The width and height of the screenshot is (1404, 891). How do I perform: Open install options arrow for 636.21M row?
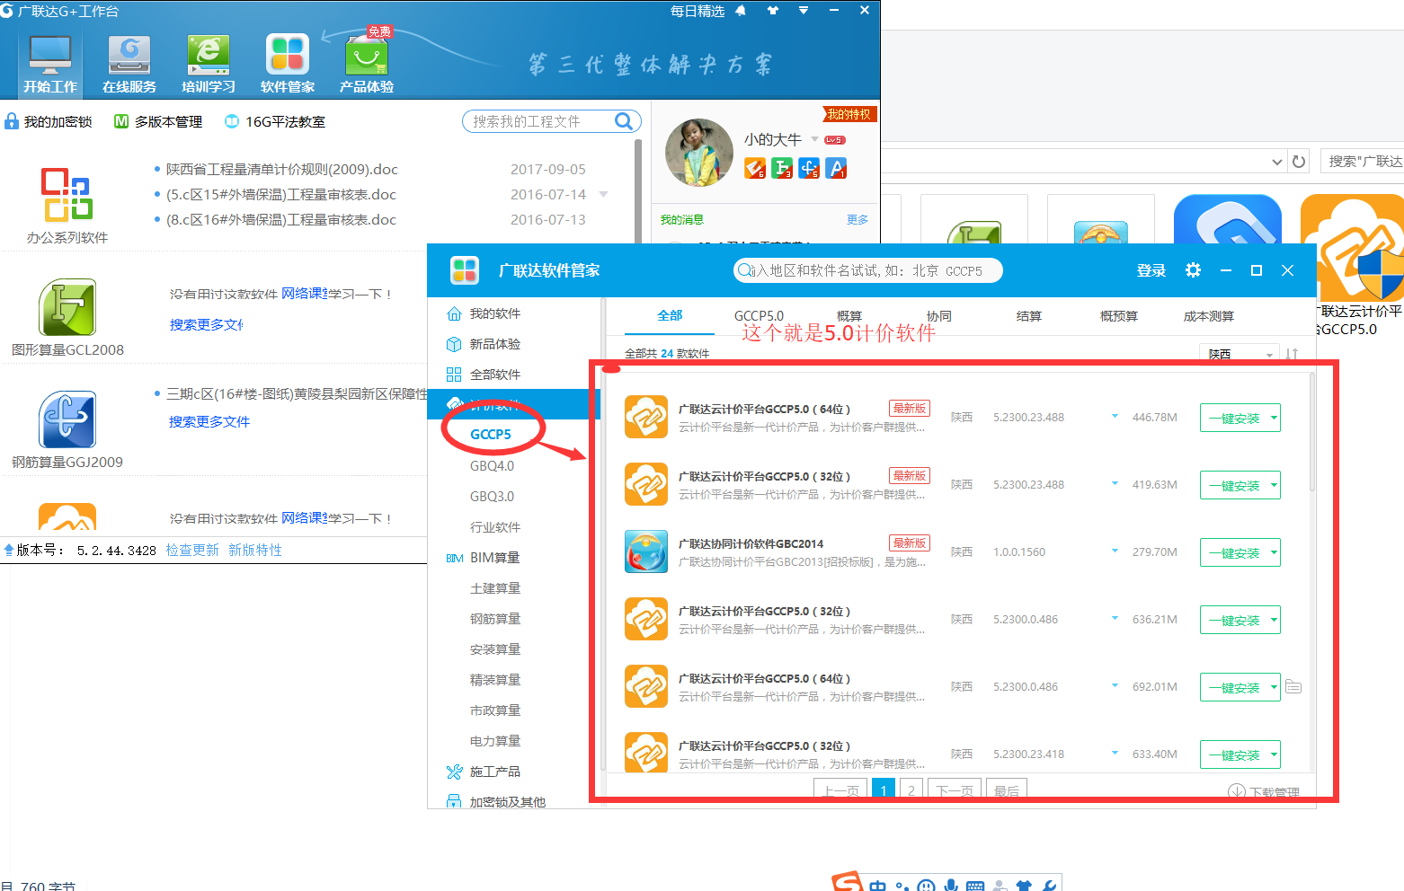pyautogui.click(x=1274, y=620)
